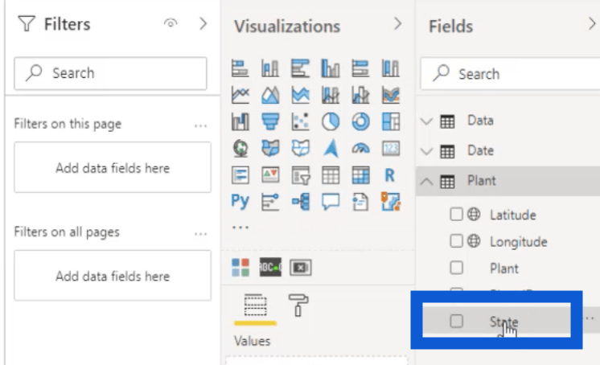Toggle the Filters pane eye icon
600x365 pixels.
[x=170, y=25]
